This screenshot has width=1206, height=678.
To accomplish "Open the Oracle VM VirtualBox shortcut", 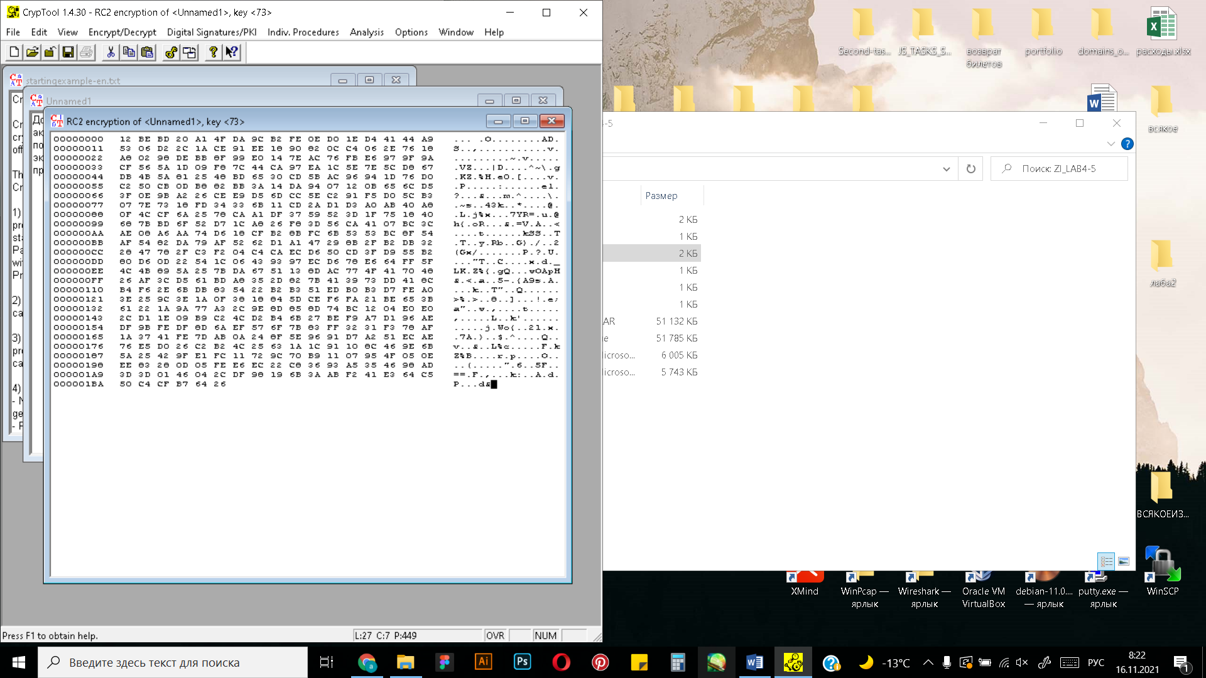I will (x=984, y=589).
